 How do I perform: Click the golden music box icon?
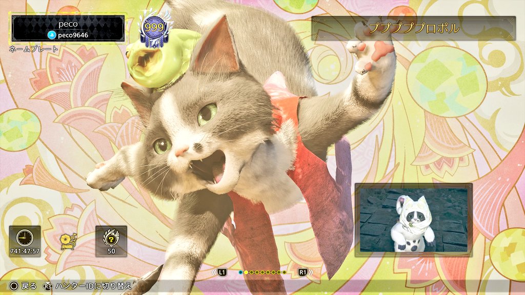[68, 242]
